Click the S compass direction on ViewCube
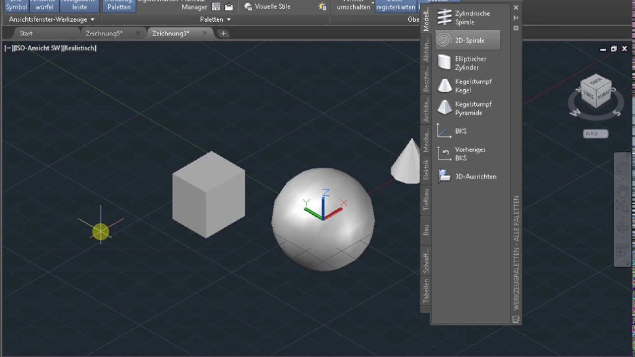This screenshot has width=635, height=357. 617,113
